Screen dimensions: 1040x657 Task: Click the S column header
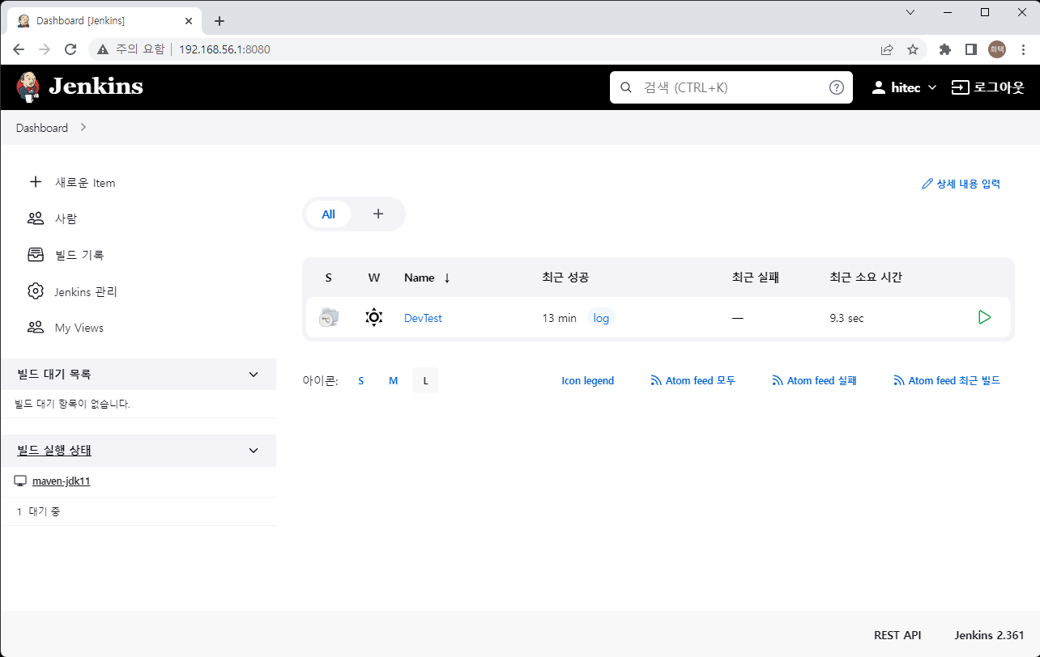329,278
